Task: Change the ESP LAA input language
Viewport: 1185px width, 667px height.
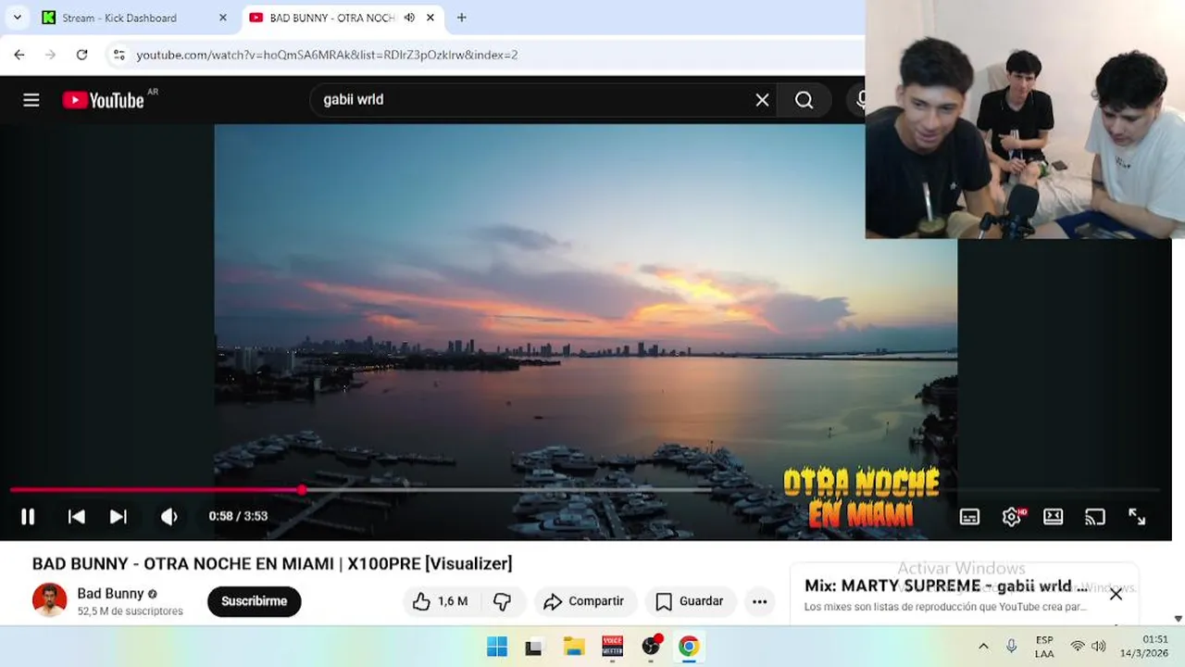Action: click(x=1044, y=647)
